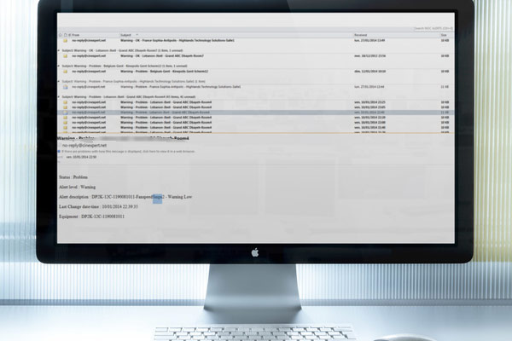Click the sent date ven. 10/01/2014 22:50

81,157
